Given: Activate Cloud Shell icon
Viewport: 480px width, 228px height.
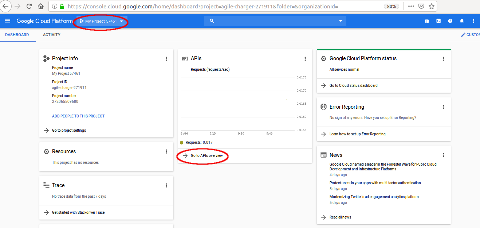Looking at the screenshot, I should [438, 21].
